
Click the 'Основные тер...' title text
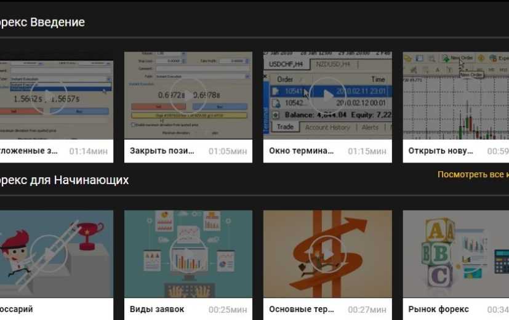[301, 309]
